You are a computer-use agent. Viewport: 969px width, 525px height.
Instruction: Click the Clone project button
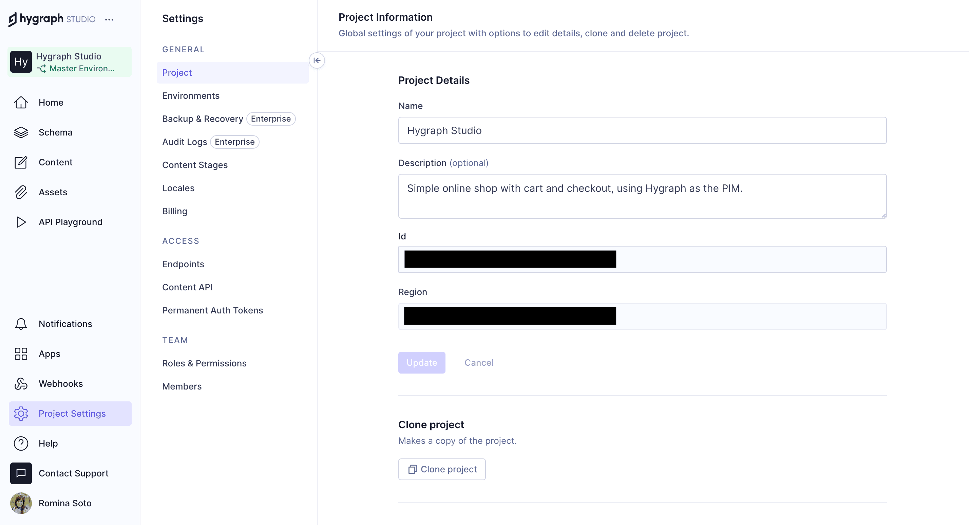[x=442, y=469]
